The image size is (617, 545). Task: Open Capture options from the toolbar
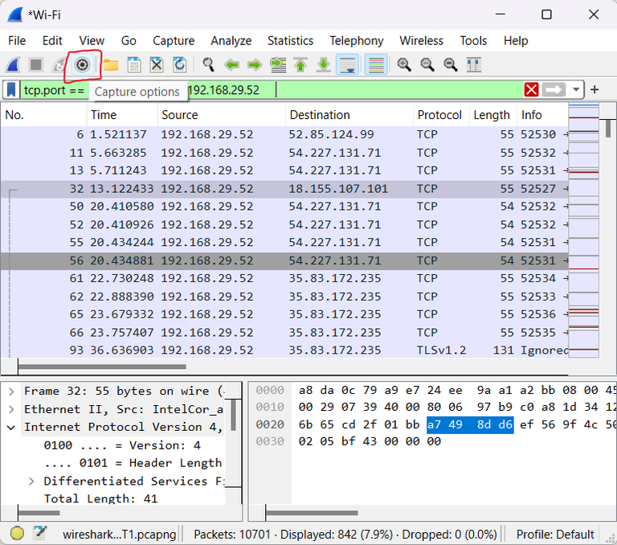pyautogui.click(x=82, y=64)
